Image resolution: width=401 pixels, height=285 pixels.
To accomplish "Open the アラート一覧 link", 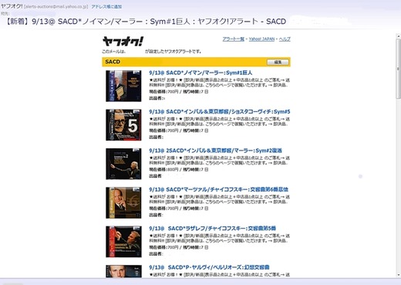I will (x=233, y=39).
